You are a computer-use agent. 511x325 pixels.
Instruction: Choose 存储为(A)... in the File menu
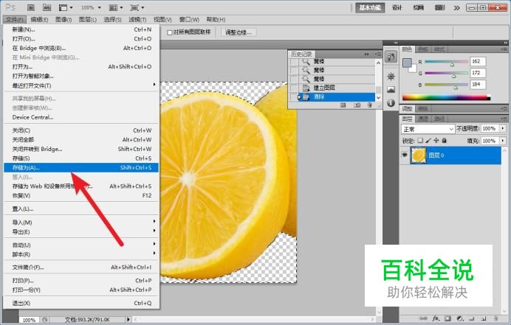coord(81,167)
